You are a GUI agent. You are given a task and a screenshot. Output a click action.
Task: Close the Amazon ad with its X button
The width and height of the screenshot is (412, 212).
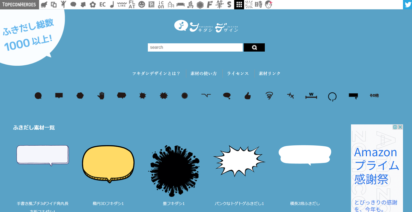coord(400,127)
